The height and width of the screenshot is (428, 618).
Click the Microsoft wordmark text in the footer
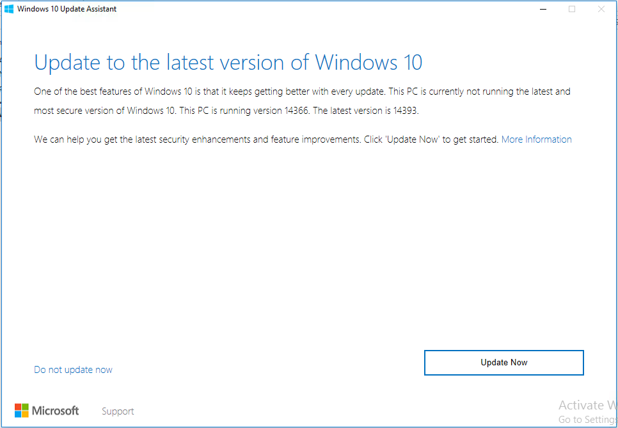[x=55, y=411]
